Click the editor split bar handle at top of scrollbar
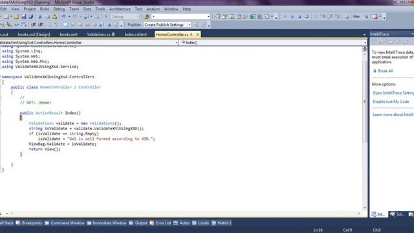Viewport: 414px width, 233px height. [365, 49]
